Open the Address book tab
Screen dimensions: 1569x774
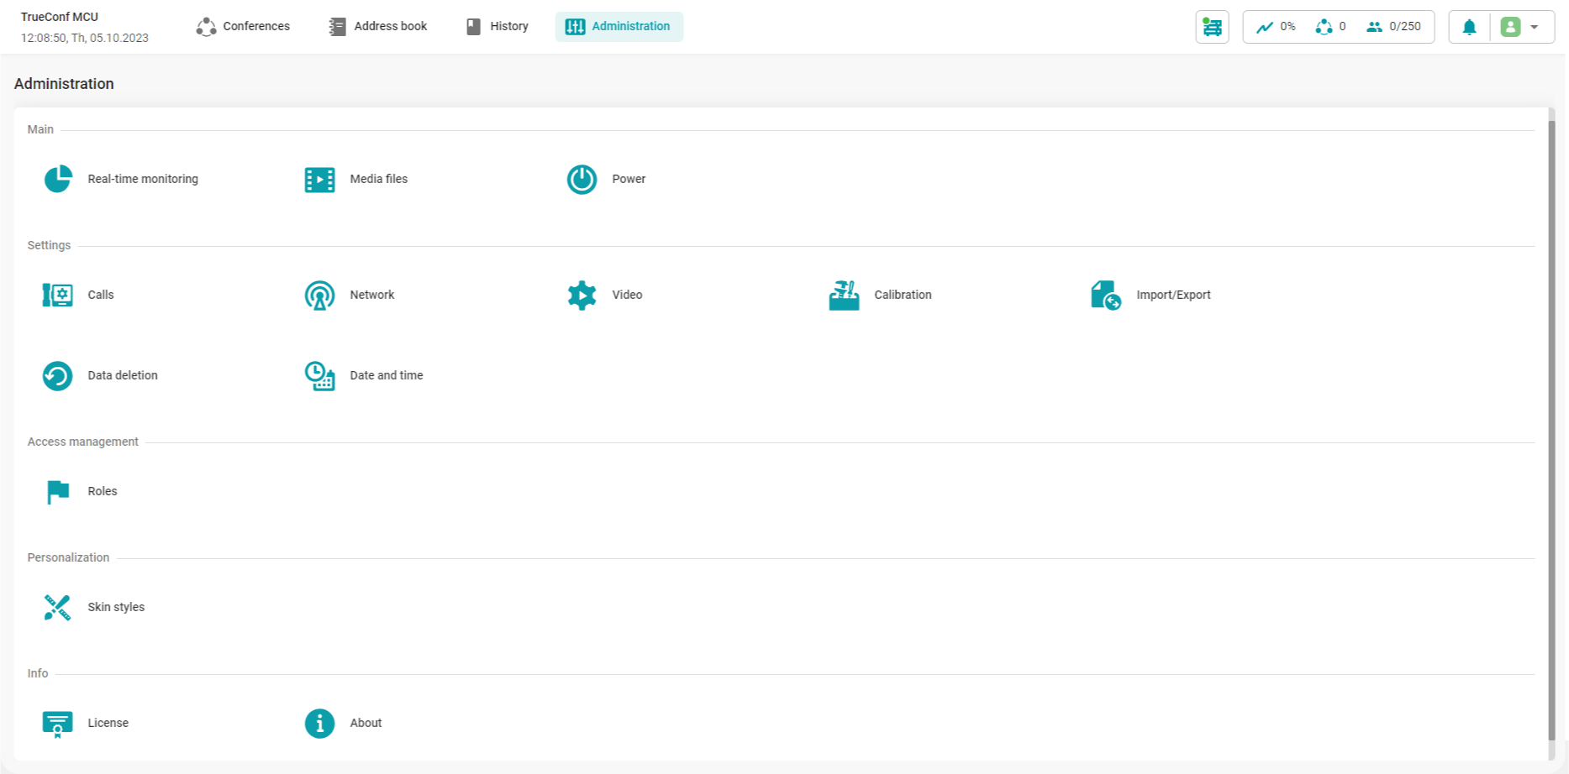(x=378, y=27)
